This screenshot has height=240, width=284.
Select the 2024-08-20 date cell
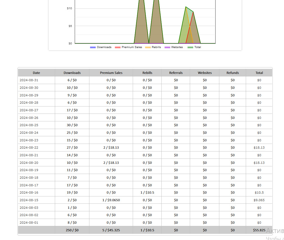(36, 163)
